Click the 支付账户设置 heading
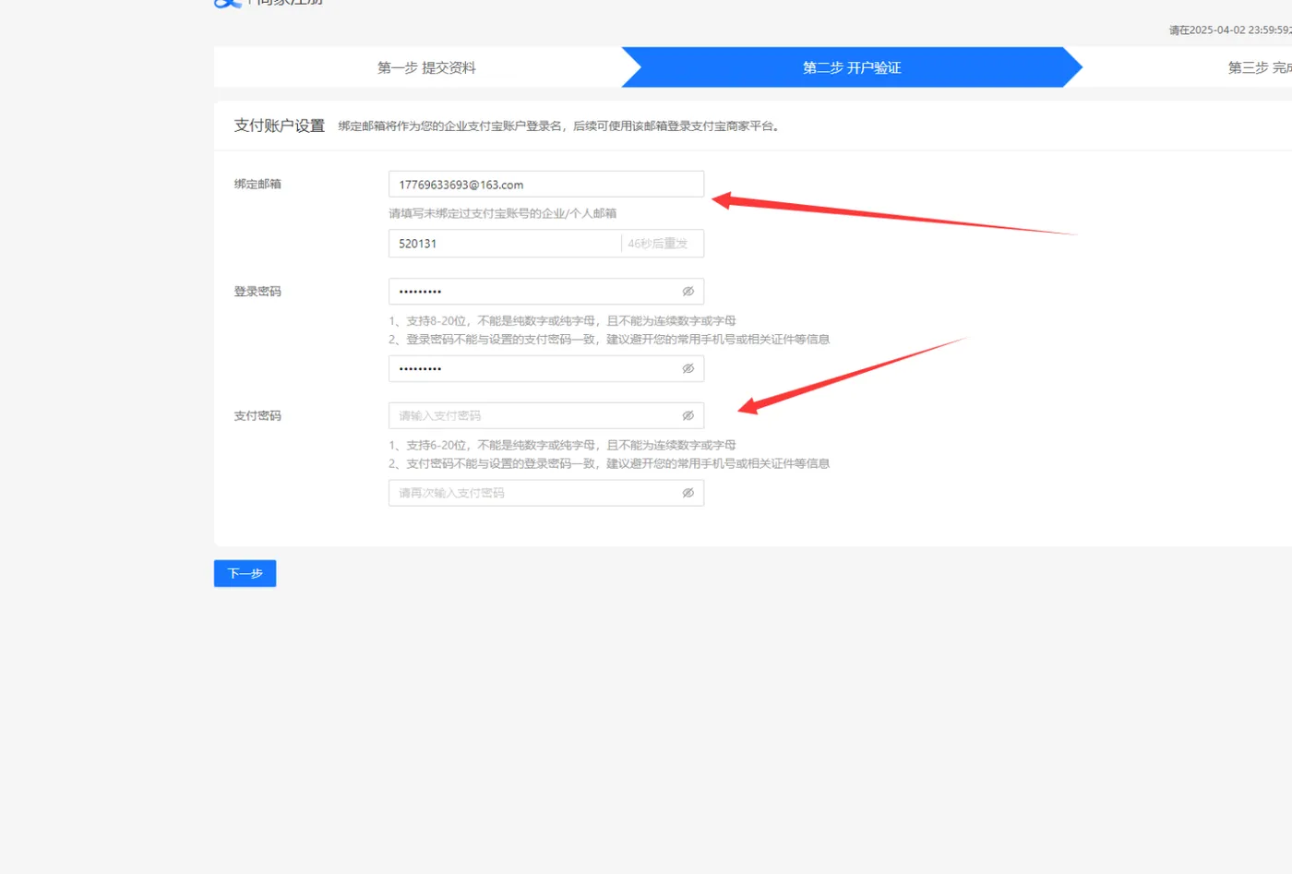The width and height of the screenshot is (1292, 874). pyautogui.click(x=280, y=126)
